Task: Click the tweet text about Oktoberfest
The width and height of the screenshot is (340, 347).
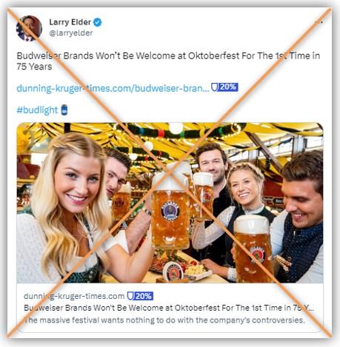Action: (168, 61)
